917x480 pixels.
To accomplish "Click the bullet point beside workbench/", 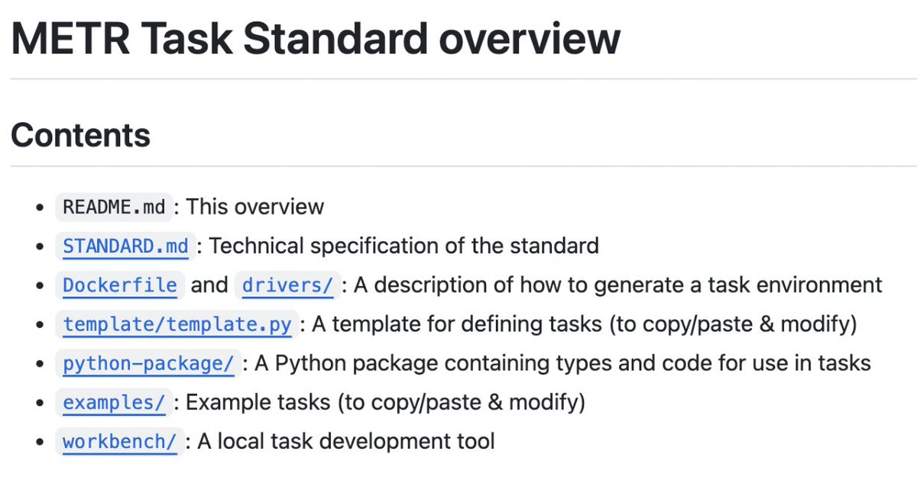I will [41, 442].
